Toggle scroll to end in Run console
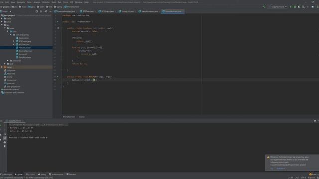The width and height of the screenshot is (319, 179). click(5, 138)
